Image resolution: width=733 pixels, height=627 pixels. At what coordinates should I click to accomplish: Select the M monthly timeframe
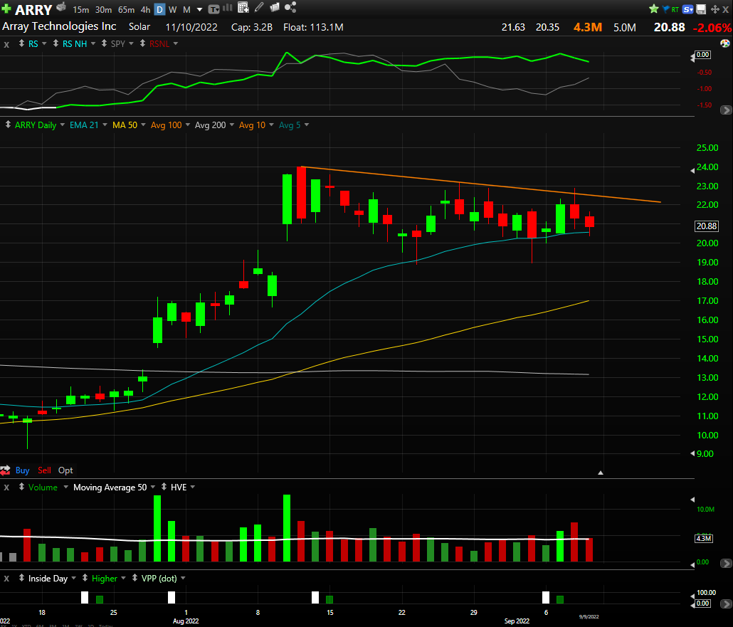click(x=186, y=9)
